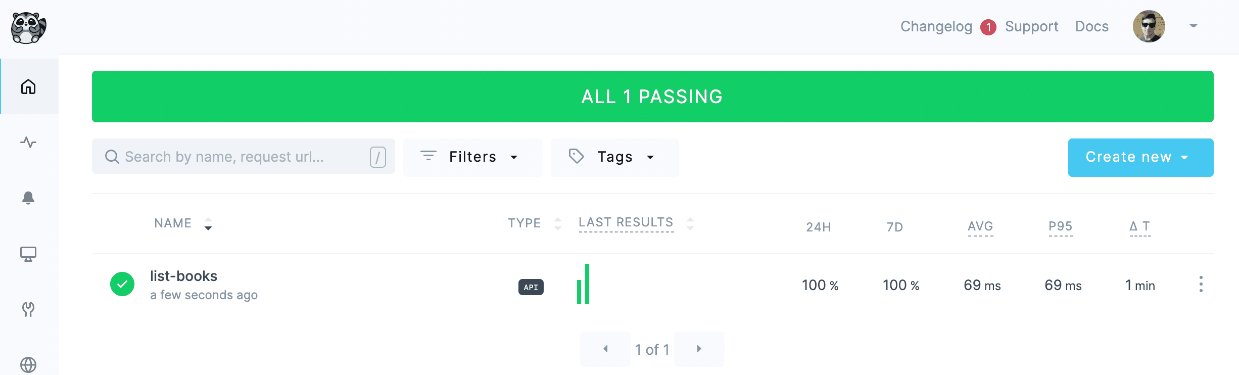Expand the Tags dropdown
The image size is (1239, 375).
(614, 157)
